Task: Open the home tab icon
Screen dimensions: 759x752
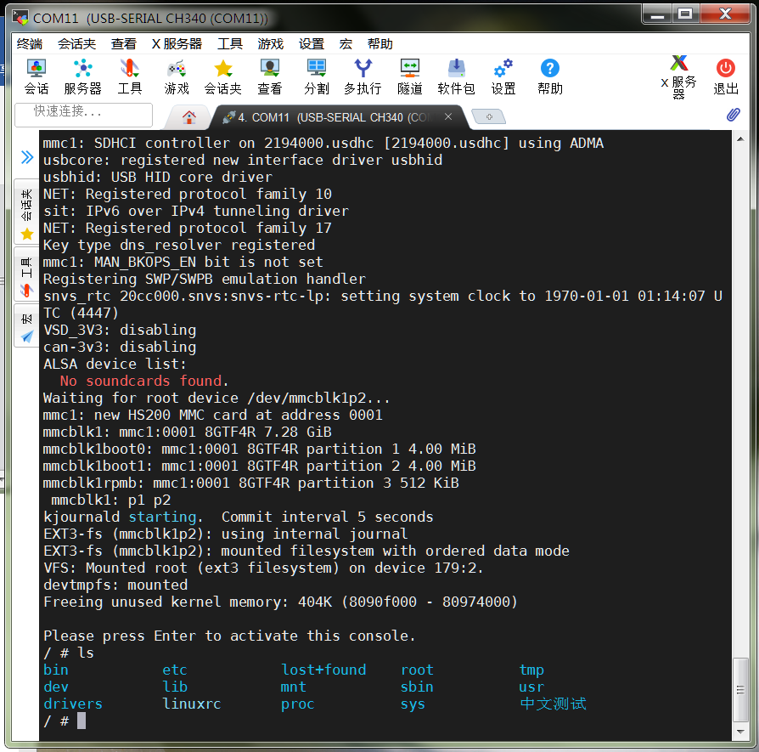Action: pyautogui.click(x=188, y=116)
